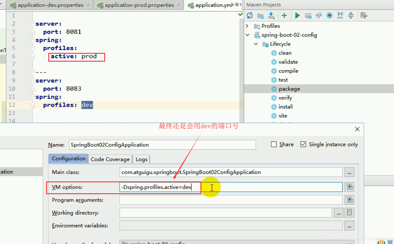Fold the spring block at line 11
Image resolution: width=394 pixels, height=244 pixels.
coord(33,97)
